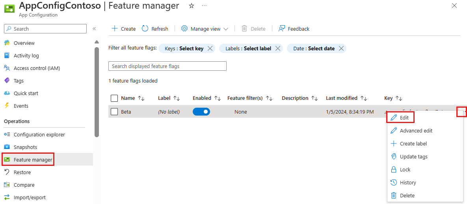This screenshot has height=204, width=467.
Task: Click the App Configuration resource icon
Action: 9,8
